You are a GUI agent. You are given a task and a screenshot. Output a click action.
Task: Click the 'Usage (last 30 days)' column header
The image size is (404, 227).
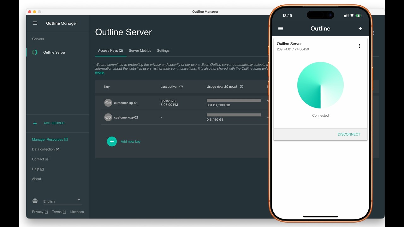[222, 87]
